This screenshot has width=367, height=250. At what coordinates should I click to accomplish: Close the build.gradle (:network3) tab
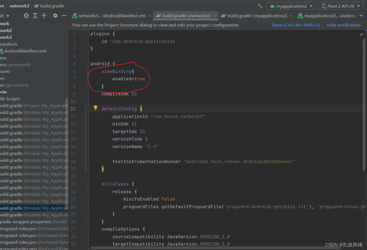214,16
